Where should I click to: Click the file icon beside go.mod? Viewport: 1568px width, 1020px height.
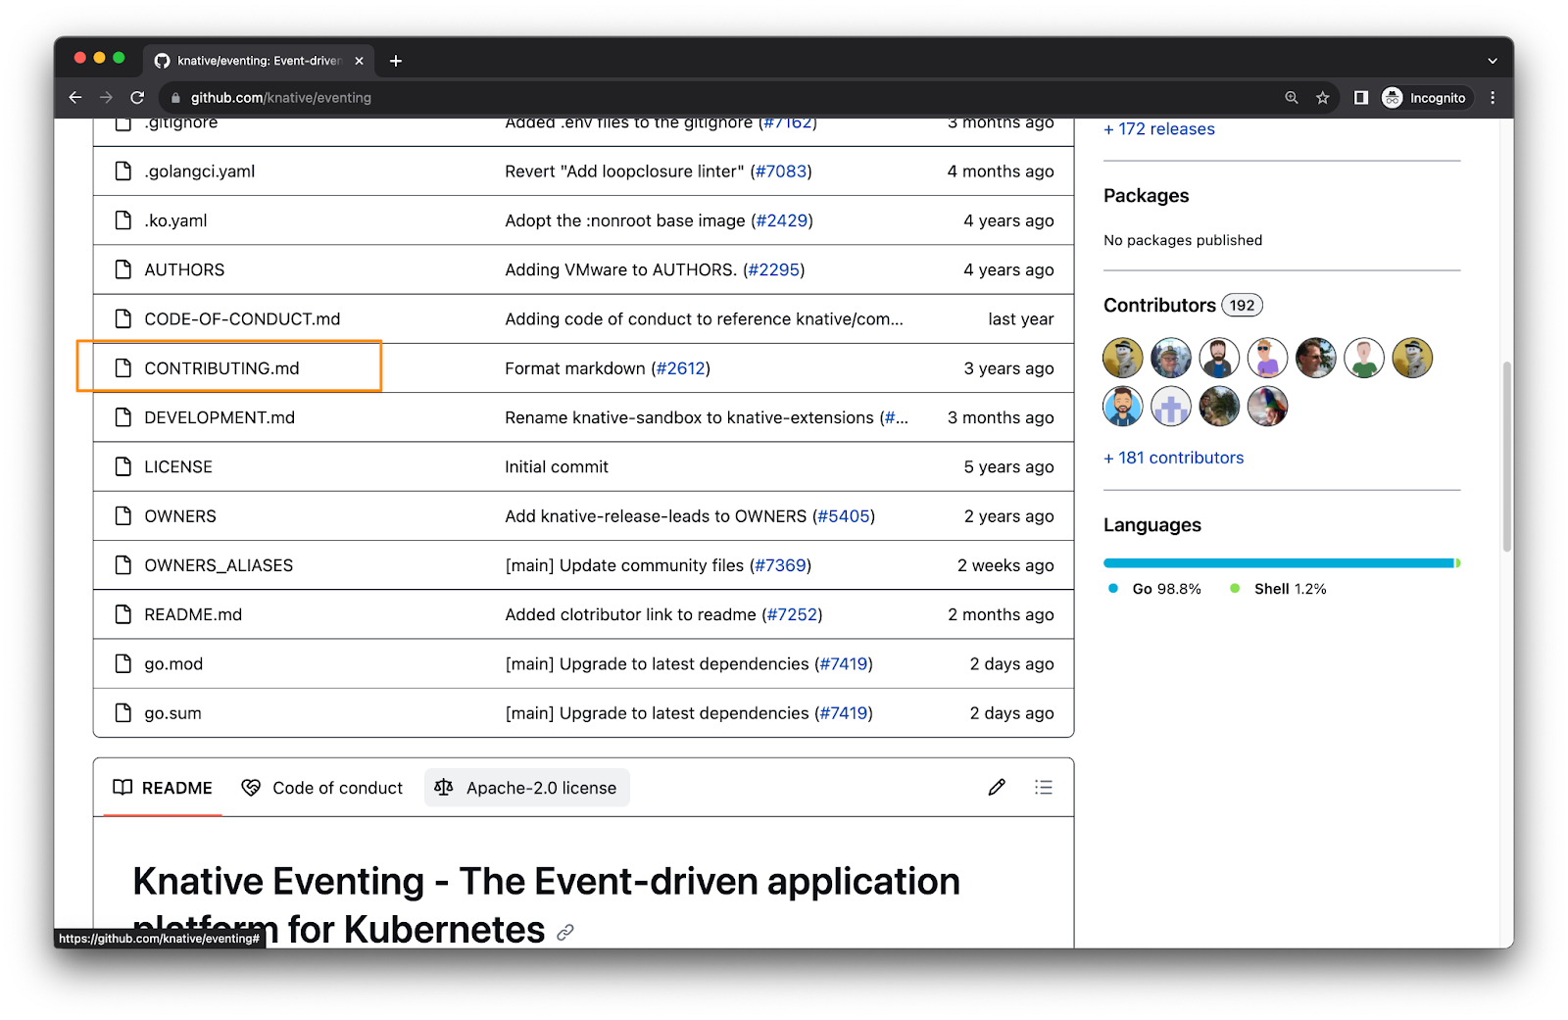coord(122,664)
